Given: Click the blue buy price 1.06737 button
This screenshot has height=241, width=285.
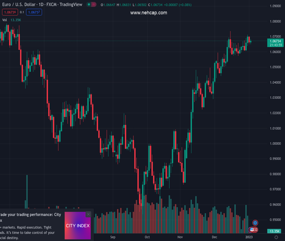Looking at the screenshot, I should (34, 12).
